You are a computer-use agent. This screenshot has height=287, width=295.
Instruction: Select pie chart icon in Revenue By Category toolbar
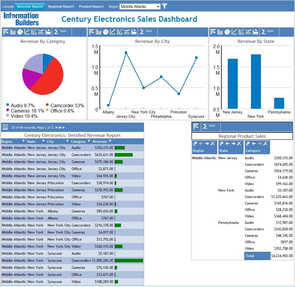click(20, 32)
